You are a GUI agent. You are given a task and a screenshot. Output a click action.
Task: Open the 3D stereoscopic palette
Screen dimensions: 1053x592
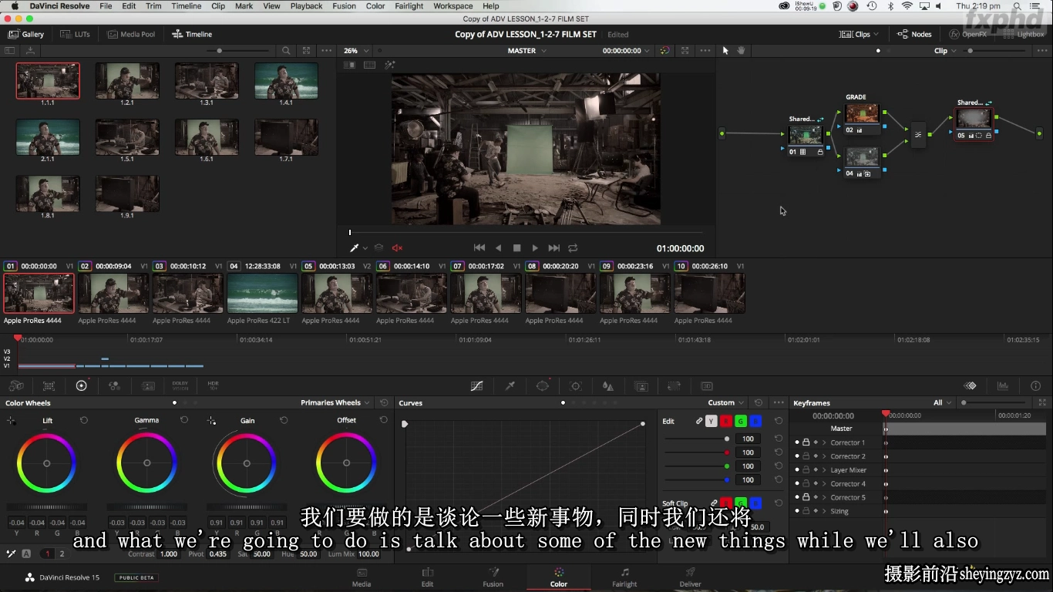pyautogui.click(x=707, y=386)
